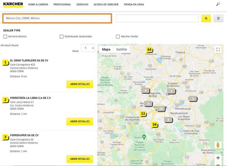Open Servicios menu
The width and height of the screenshot is (227, 166).
tap(82, 4)
